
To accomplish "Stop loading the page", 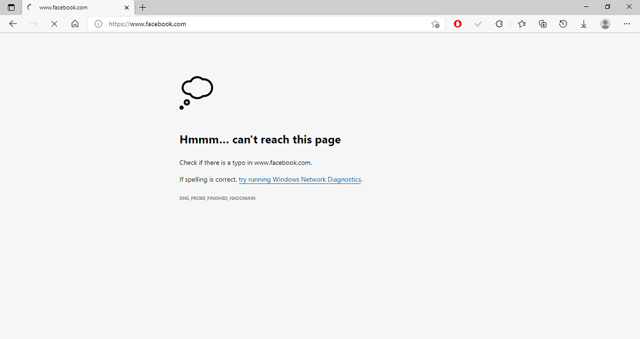I will click(x=54, y=24).
